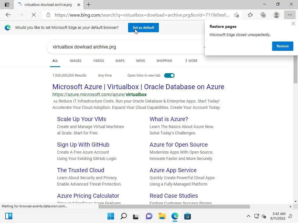The image size is (298, 223).
Task: Open Read Case Studies link
Action: coord(174,196)
